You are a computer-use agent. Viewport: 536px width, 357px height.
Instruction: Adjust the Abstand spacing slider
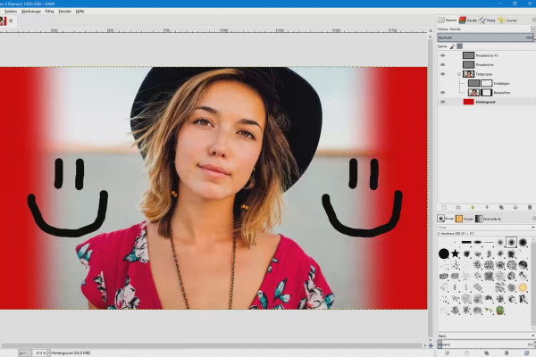[x=486, y=345]
